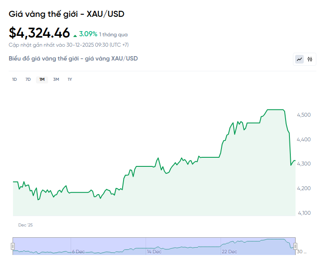
Task: Switch to line chart view
Action: [299, 59]
